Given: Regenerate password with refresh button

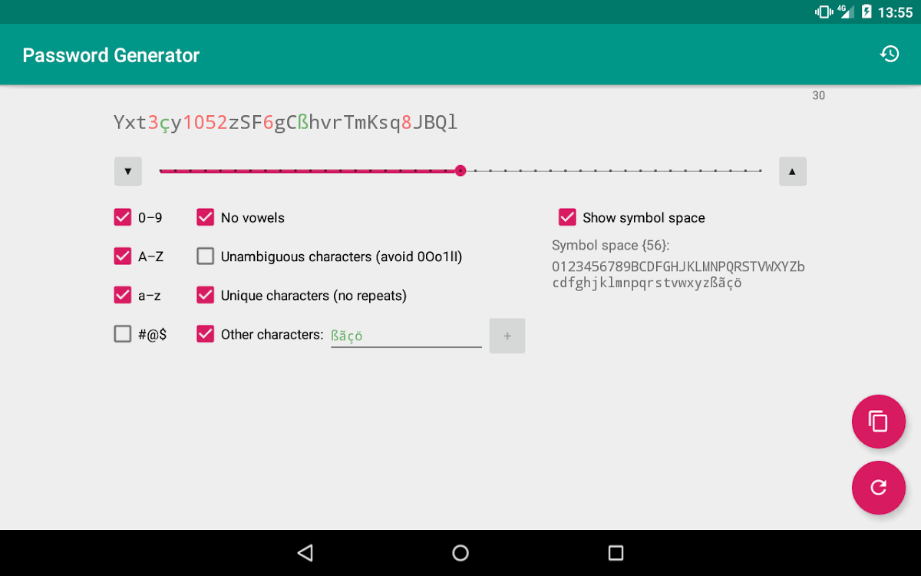Looking at the screenshot, I should pyautogui.click(x=878, y=488).
